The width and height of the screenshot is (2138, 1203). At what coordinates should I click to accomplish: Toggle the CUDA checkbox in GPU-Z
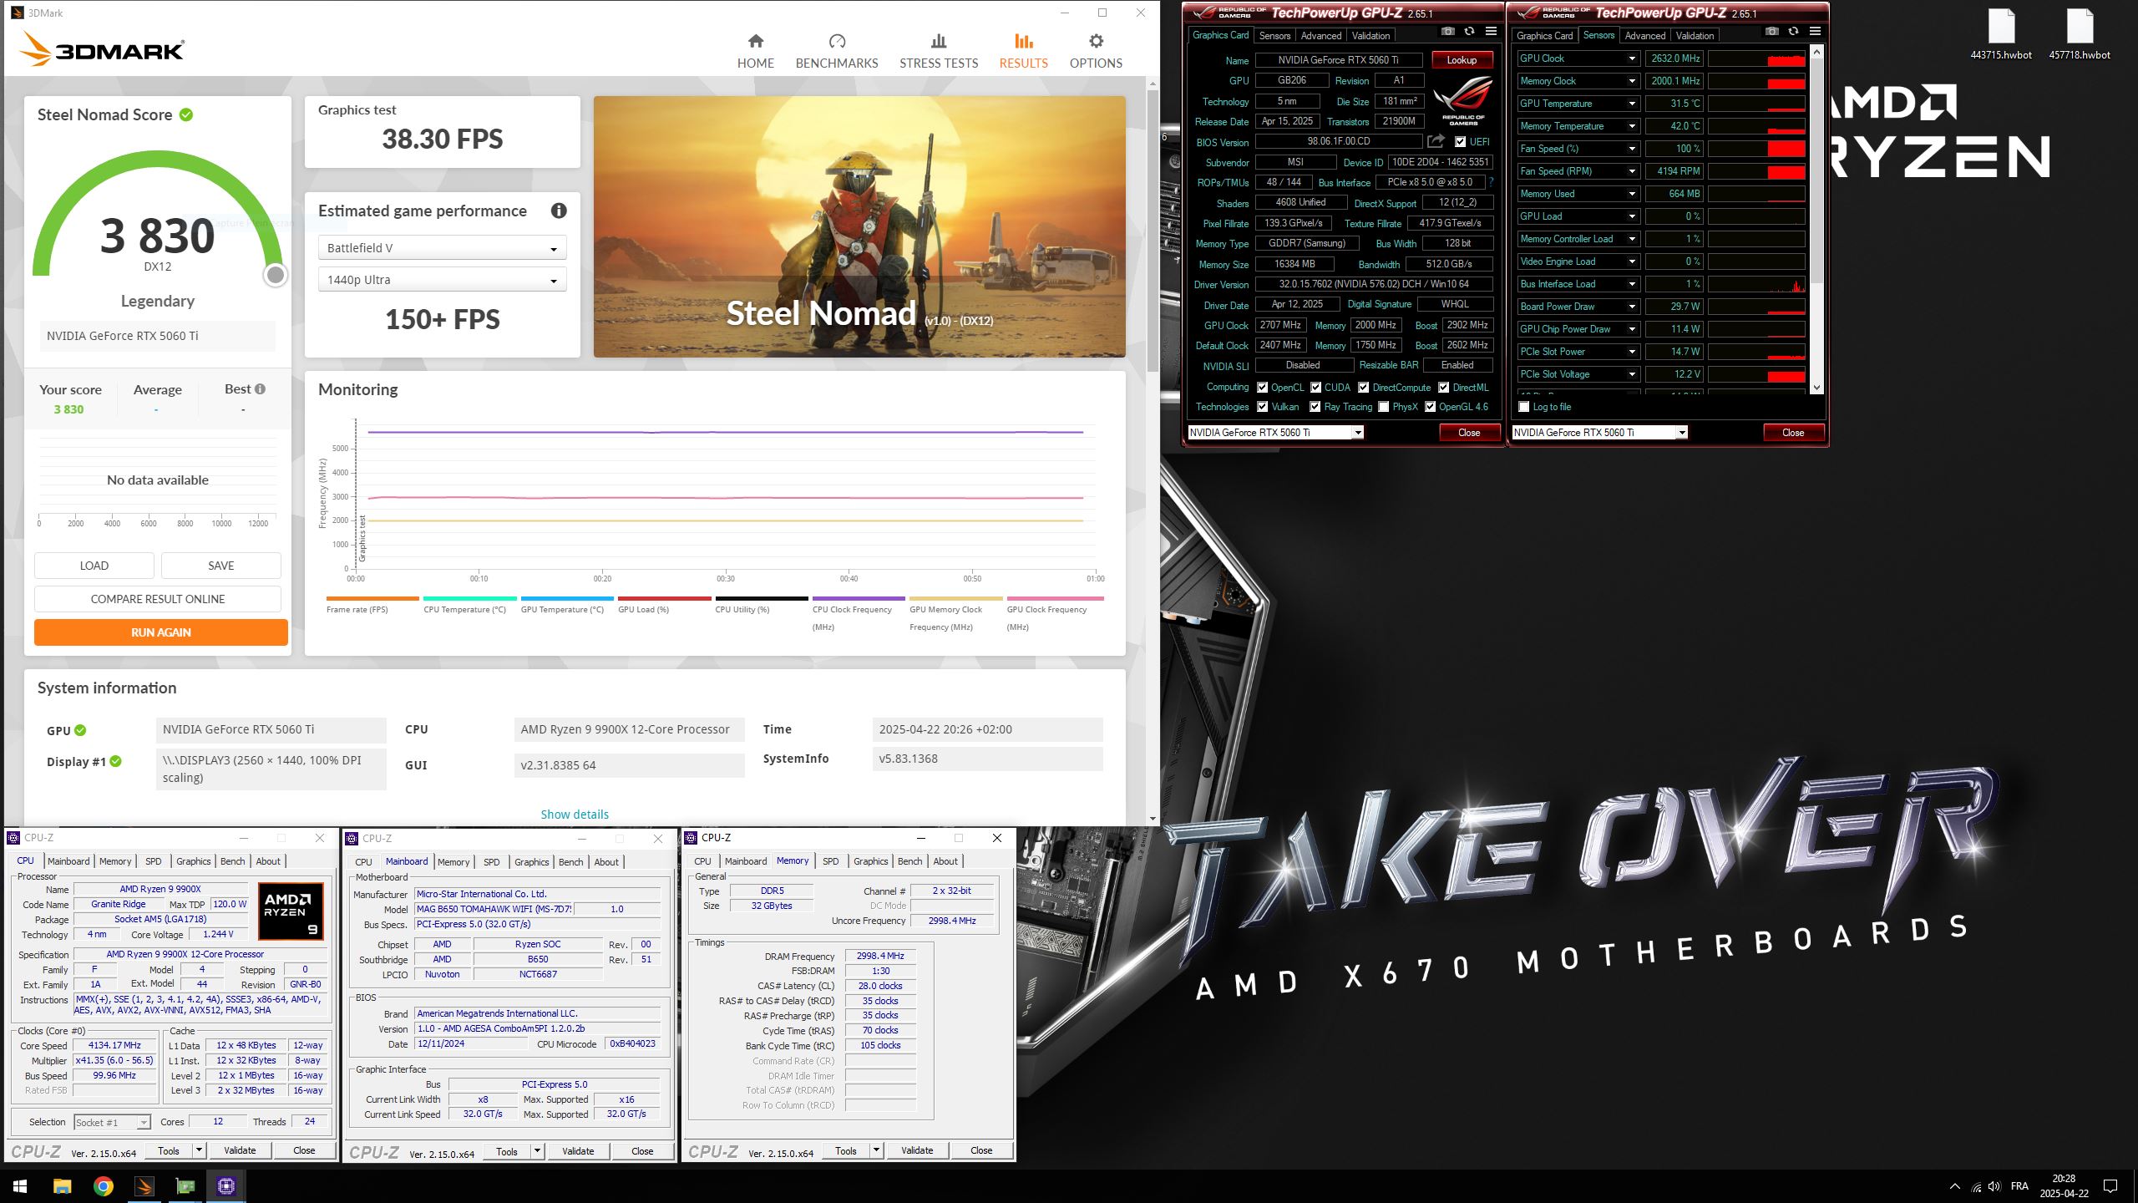(1315, 387)
